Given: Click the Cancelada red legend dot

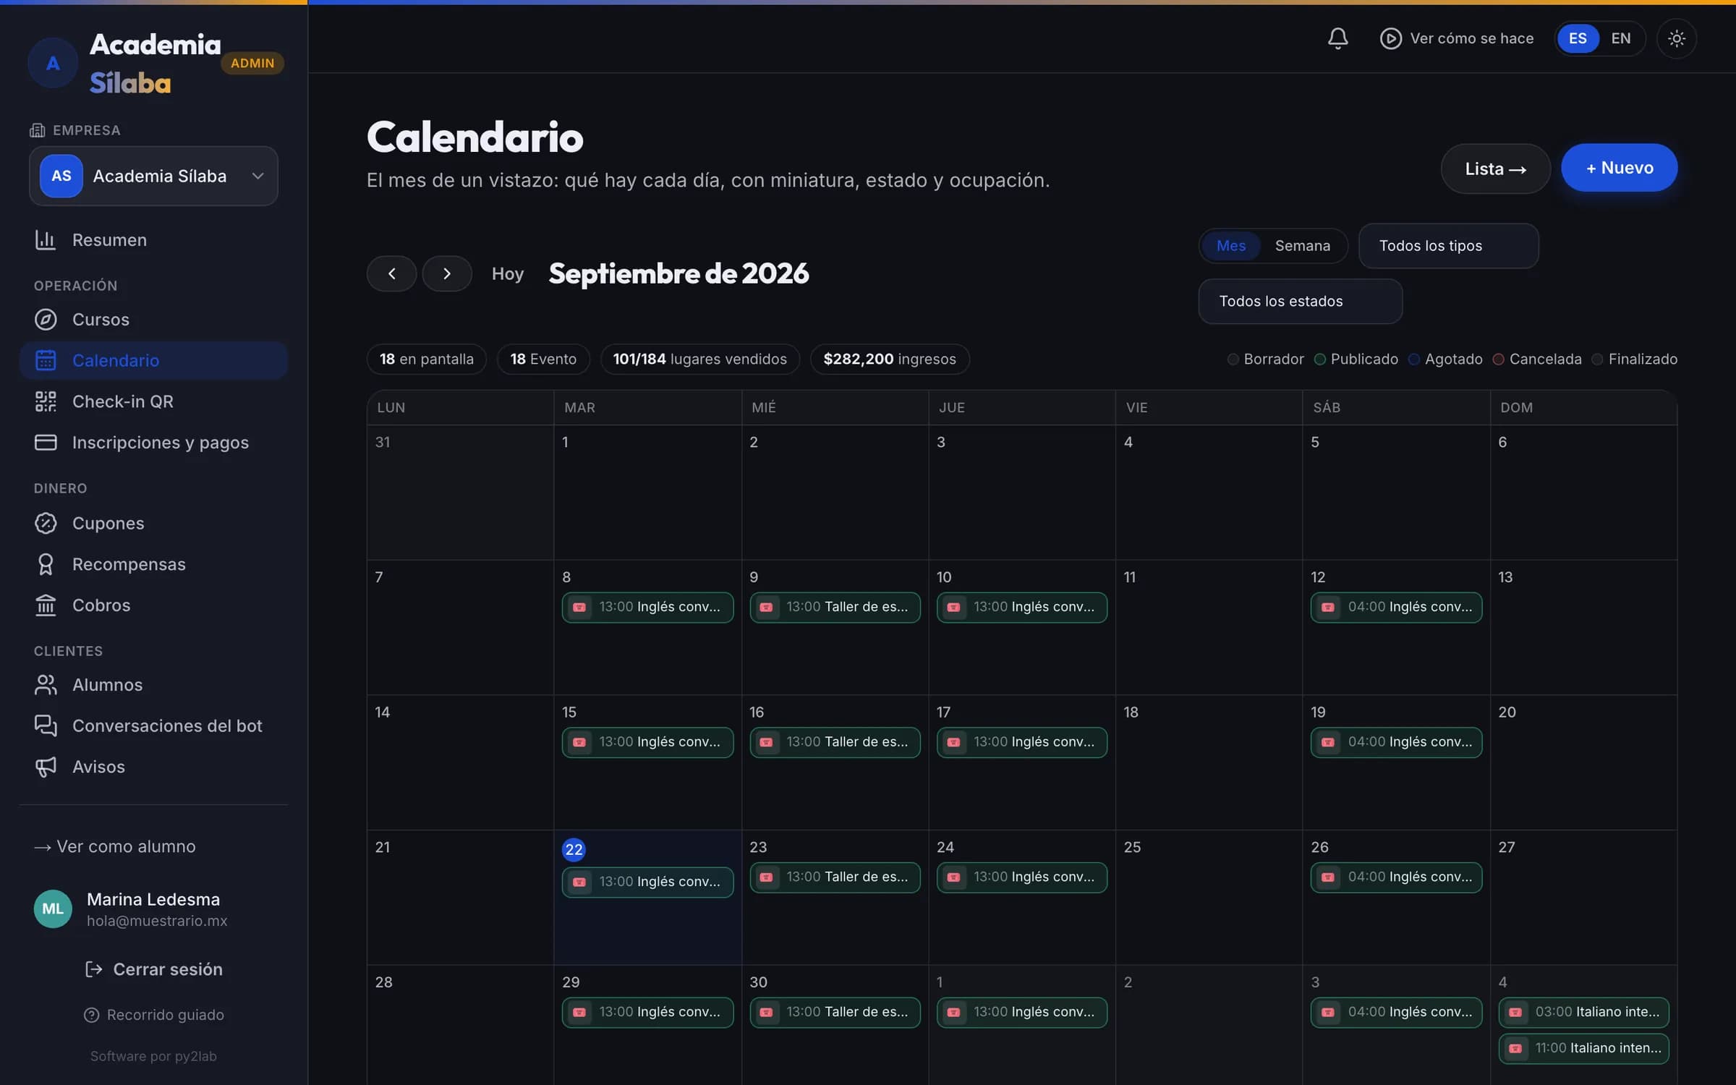Looking at the screenshot, I should tap(1498, 359).
